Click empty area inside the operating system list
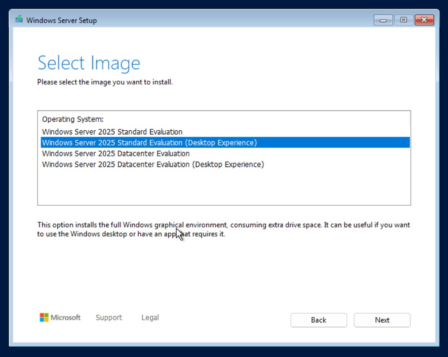Screen dimensions: 448x357 (x=223, y=188)
